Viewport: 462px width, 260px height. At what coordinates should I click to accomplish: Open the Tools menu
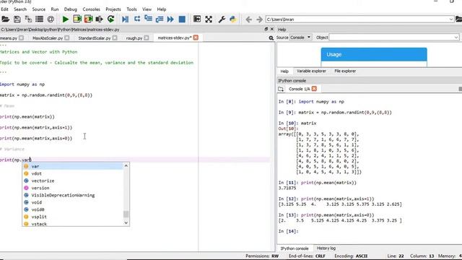coord(131,9)
